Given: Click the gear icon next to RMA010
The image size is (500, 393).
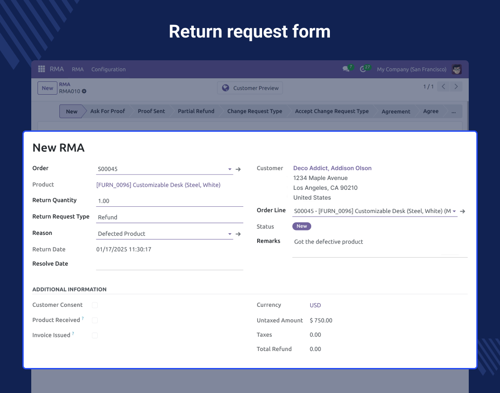Looking at the screenshot, I should pyautogui.click(x=84, y=91).
